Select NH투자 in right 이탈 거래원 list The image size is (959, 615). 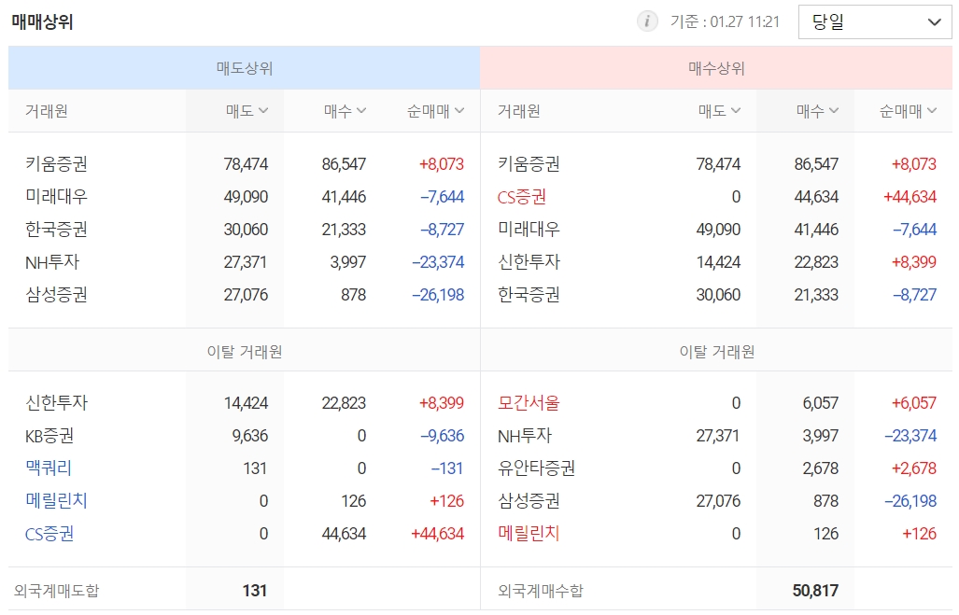tap(525, 435)
